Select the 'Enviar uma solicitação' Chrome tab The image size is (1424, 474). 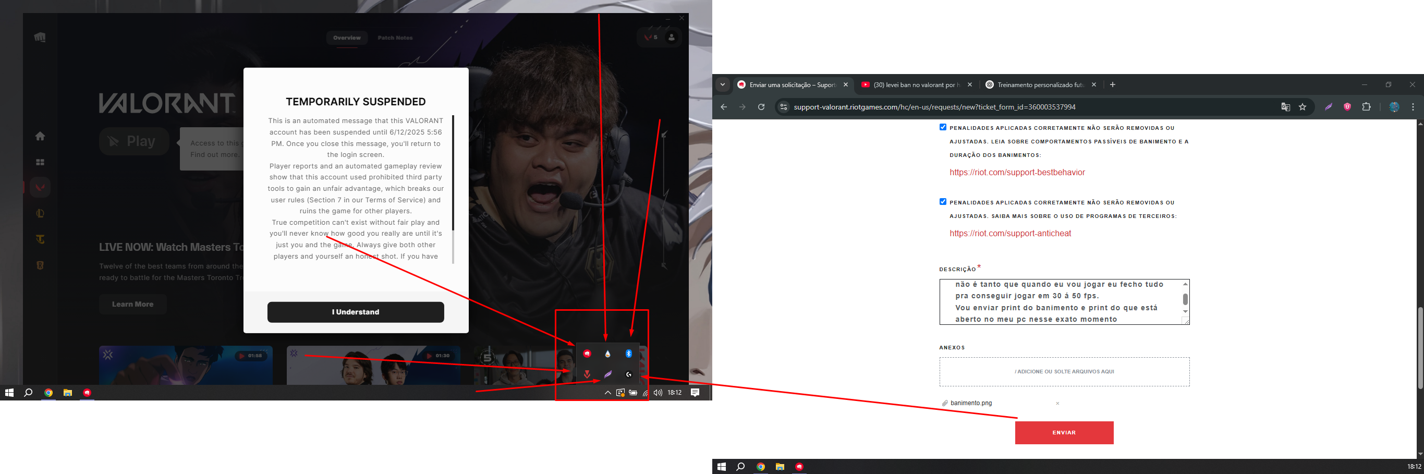793,84
